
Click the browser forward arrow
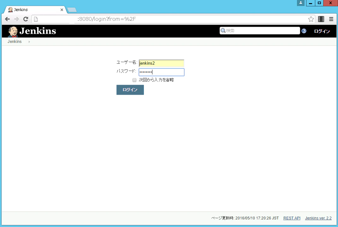point(16,19)
